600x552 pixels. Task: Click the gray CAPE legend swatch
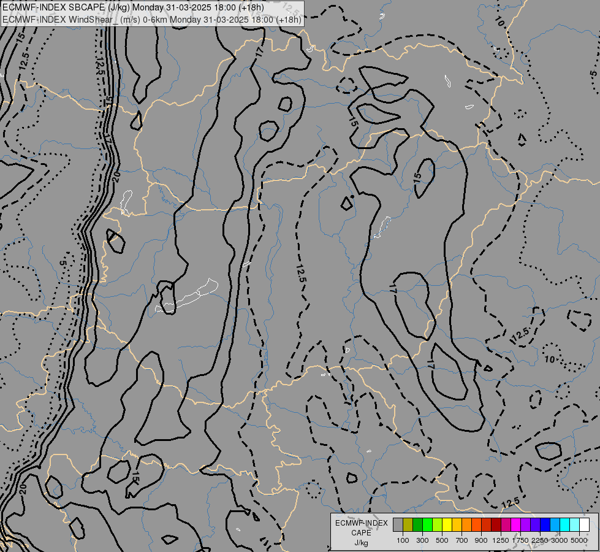coord(398,524)
